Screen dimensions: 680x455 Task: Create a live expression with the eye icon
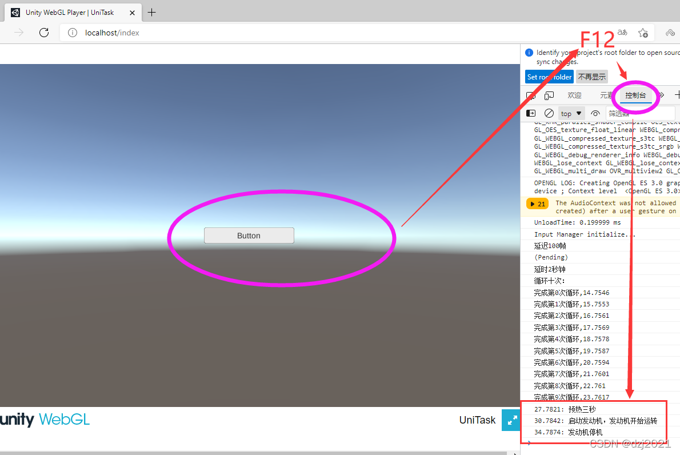point(595,113)
